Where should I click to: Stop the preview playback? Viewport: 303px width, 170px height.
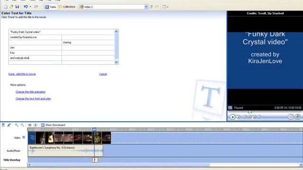[239, 117]
